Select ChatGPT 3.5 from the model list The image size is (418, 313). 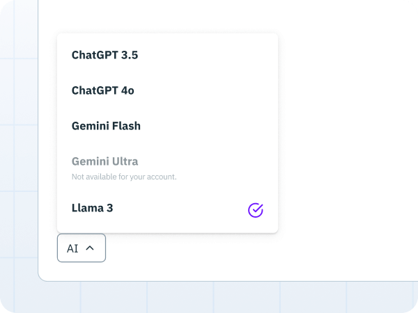click(167, 55)
